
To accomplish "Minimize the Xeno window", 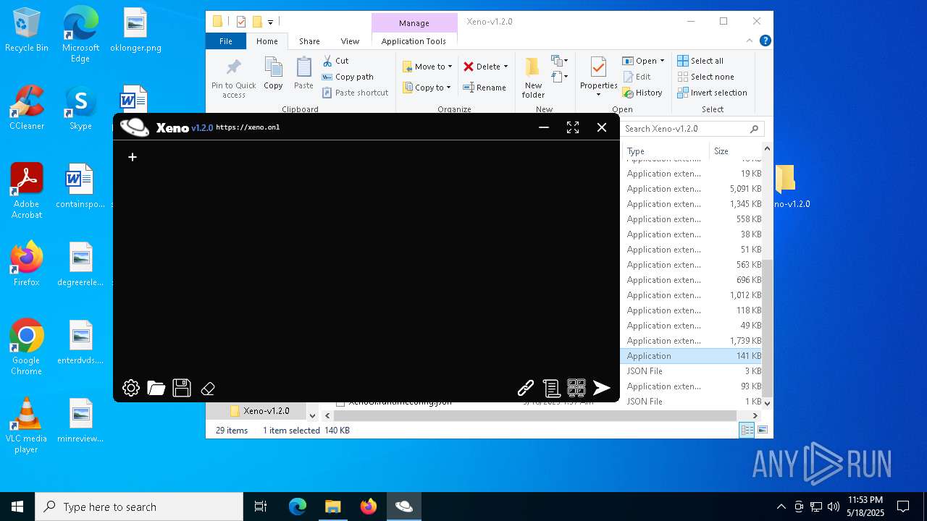I will click(x=544, y=127).
